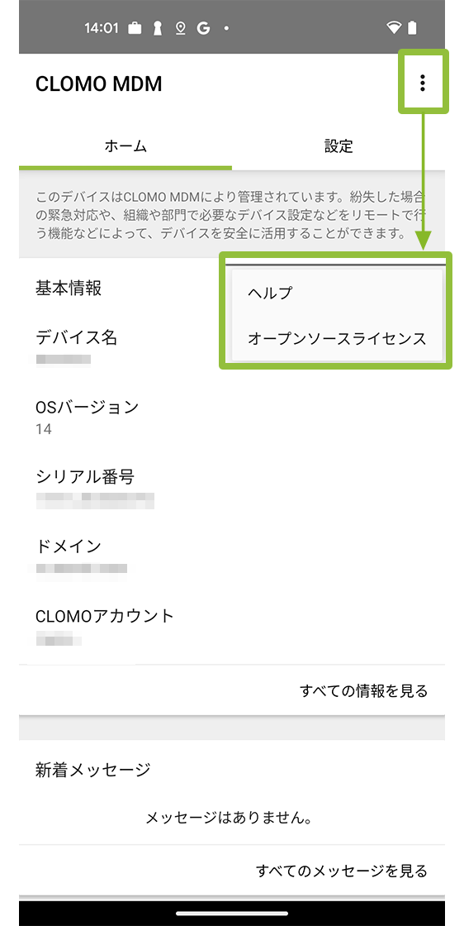Switch to the ホーム tab
Image resolution: width=464 pixels, height=926 pixels.
125,146
